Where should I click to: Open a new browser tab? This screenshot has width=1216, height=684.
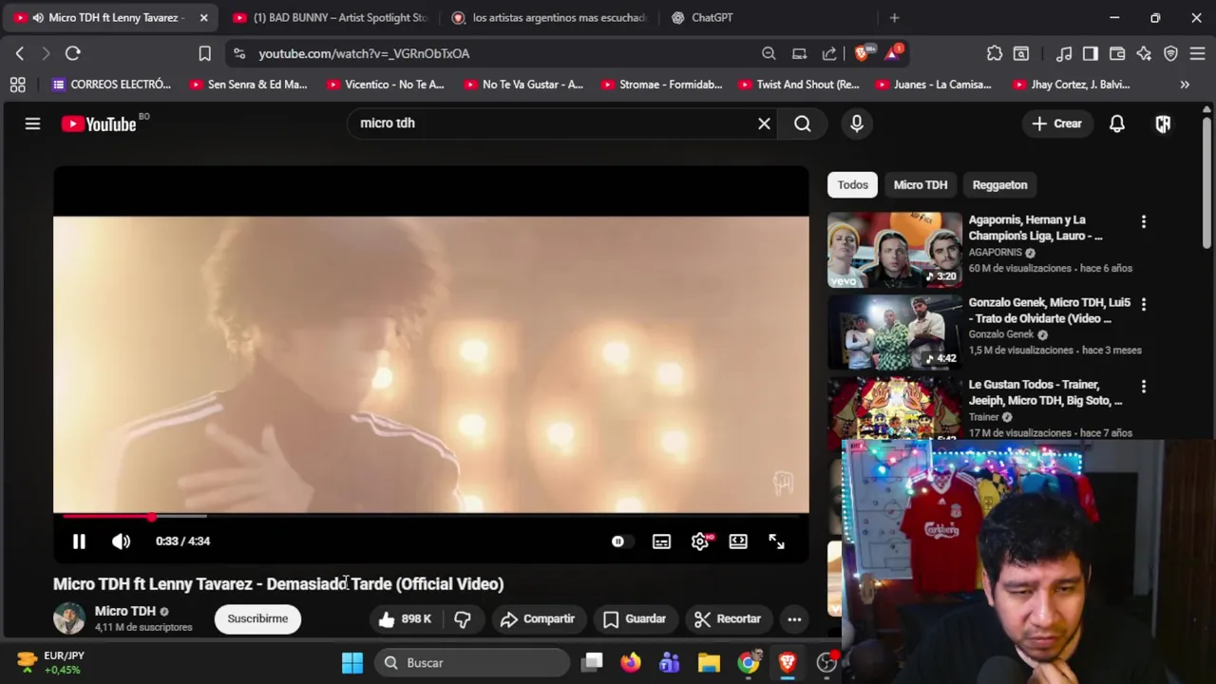click(x=894, y=18)
